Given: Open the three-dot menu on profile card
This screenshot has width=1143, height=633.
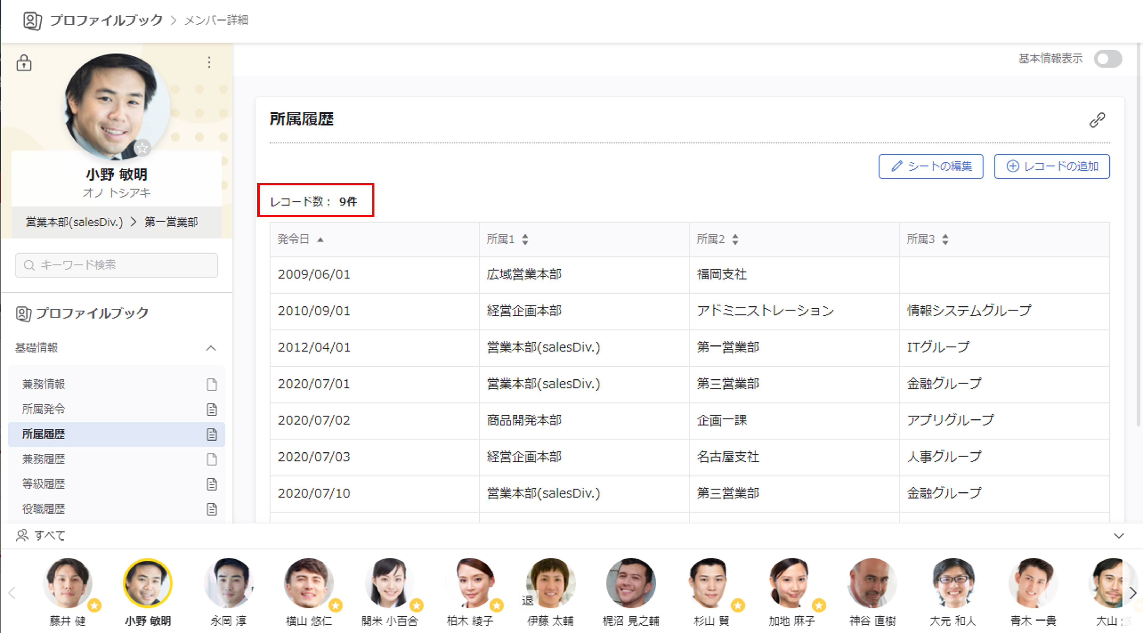Looking at the screenshot, I should point(209,63).
